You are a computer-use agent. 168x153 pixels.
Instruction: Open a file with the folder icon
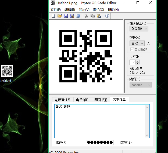(60, 16)
